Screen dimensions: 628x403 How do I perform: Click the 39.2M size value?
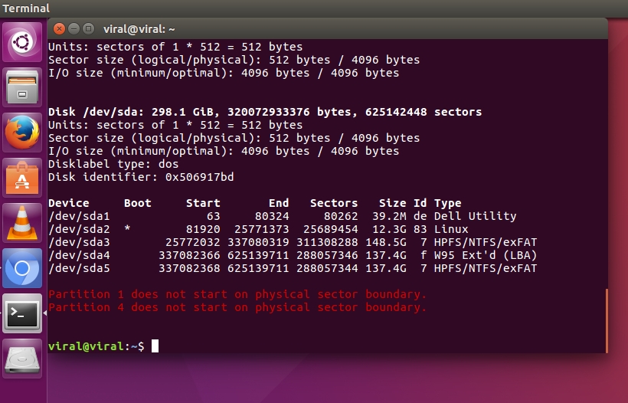[x=389, y=216]
